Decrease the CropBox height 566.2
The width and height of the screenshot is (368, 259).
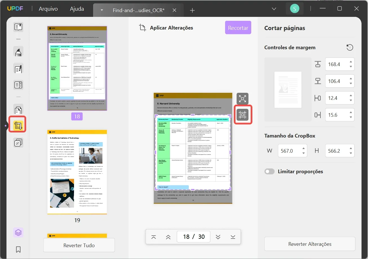click(351, 153)
